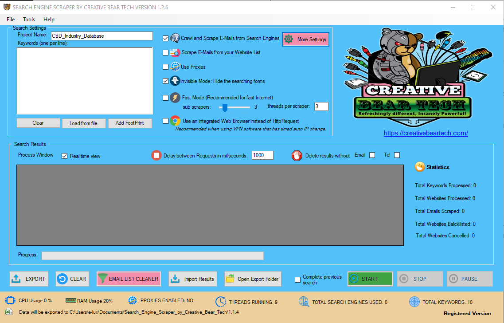Click Add FootPrint button
This screenshot has width=504, height=323.
[x=130, y=123]
